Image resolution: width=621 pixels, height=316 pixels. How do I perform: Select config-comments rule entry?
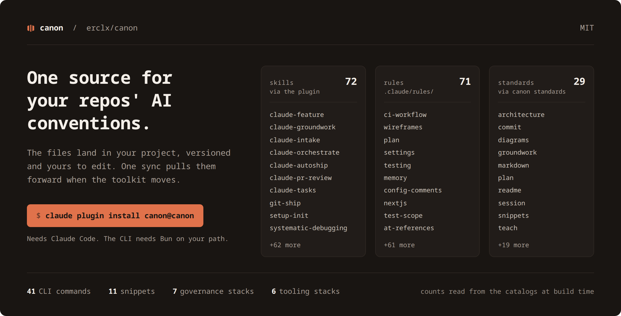coord(413,190)
